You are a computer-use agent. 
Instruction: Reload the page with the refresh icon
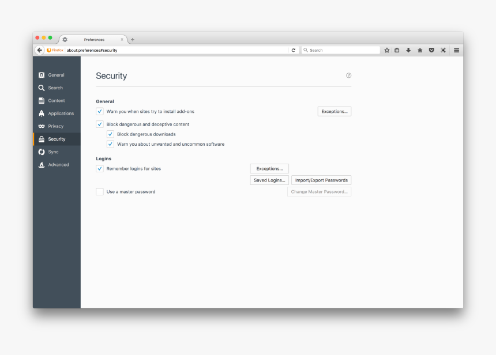click(293, 50)
